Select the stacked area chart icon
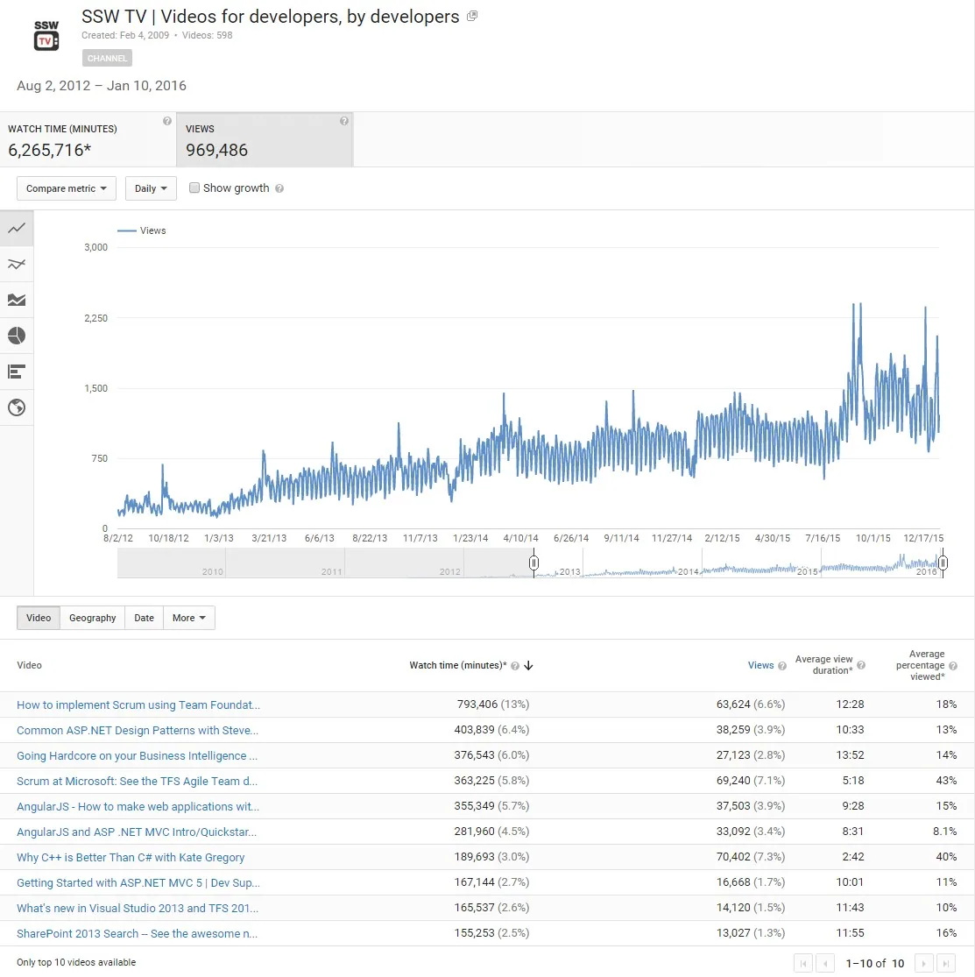Viewport: 975px width, 977px height. coord(17,301)
